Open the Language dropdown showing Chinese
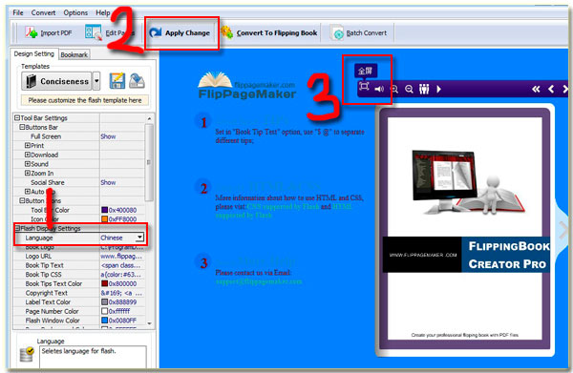Image resolution: width=573 pixels, height=373 pixels. coord(139,238)
